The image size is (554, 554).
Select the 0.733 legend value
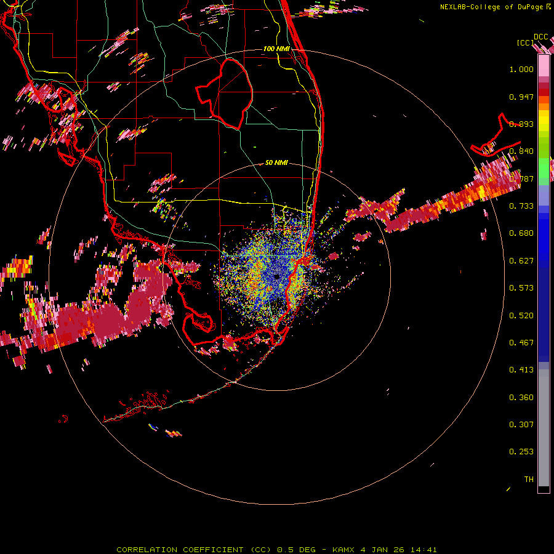point(521,206)
